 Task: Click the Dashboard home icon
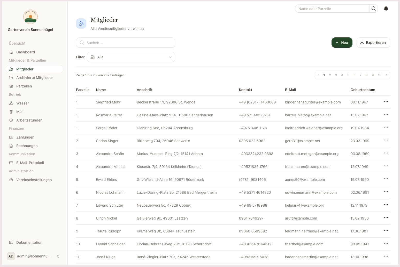tap(11, 52)
